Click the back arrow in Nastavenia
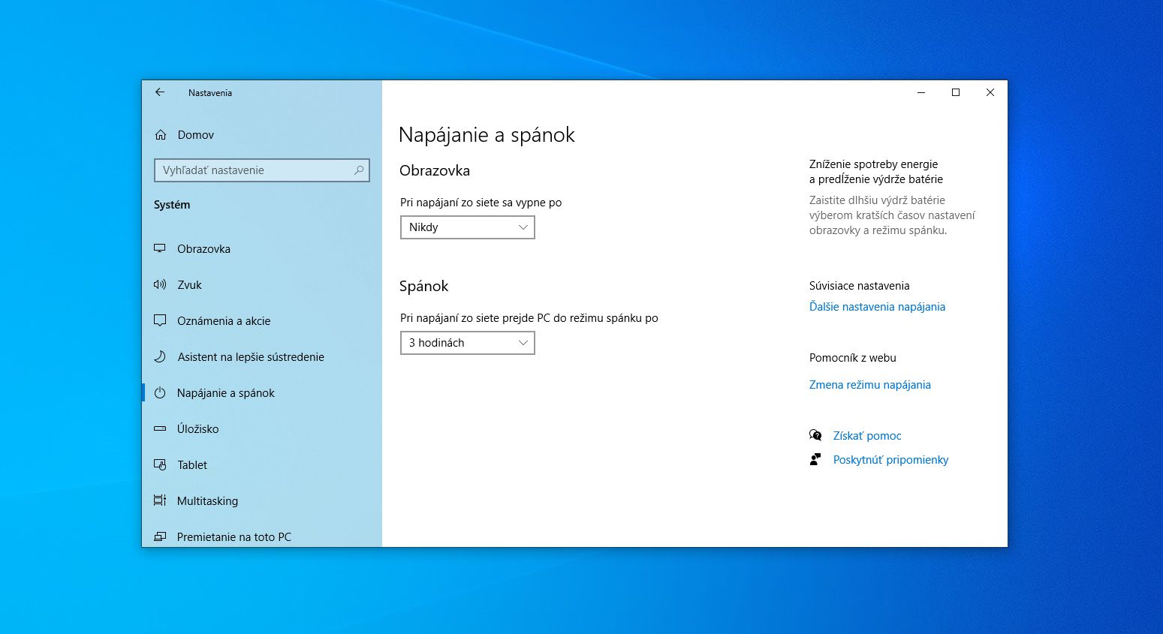Viewport: 1163px width, 634px height. 160,92
